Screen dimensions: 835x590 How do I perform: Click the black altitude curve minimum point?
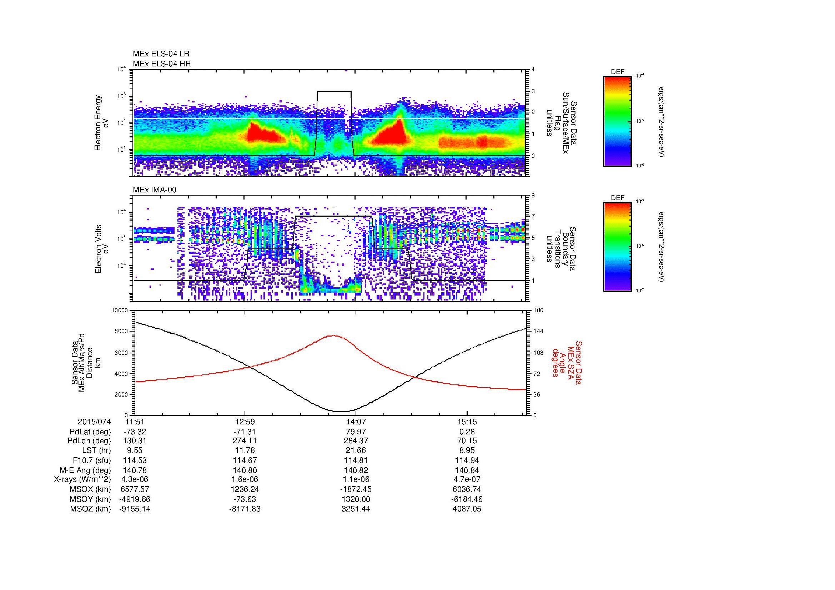(341, 411)
